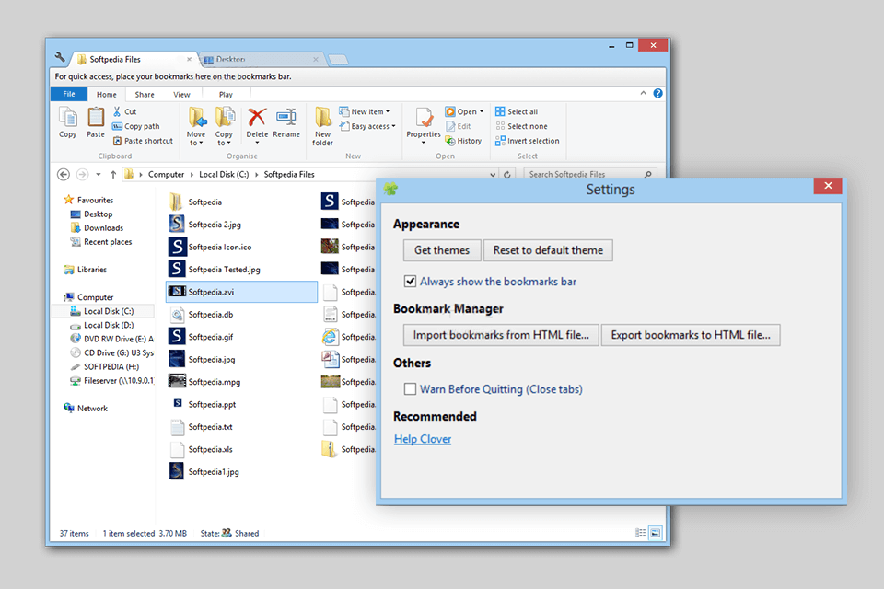
Task: Uncheck Always show the bookmarks bar
Action: tap(411, 282)
